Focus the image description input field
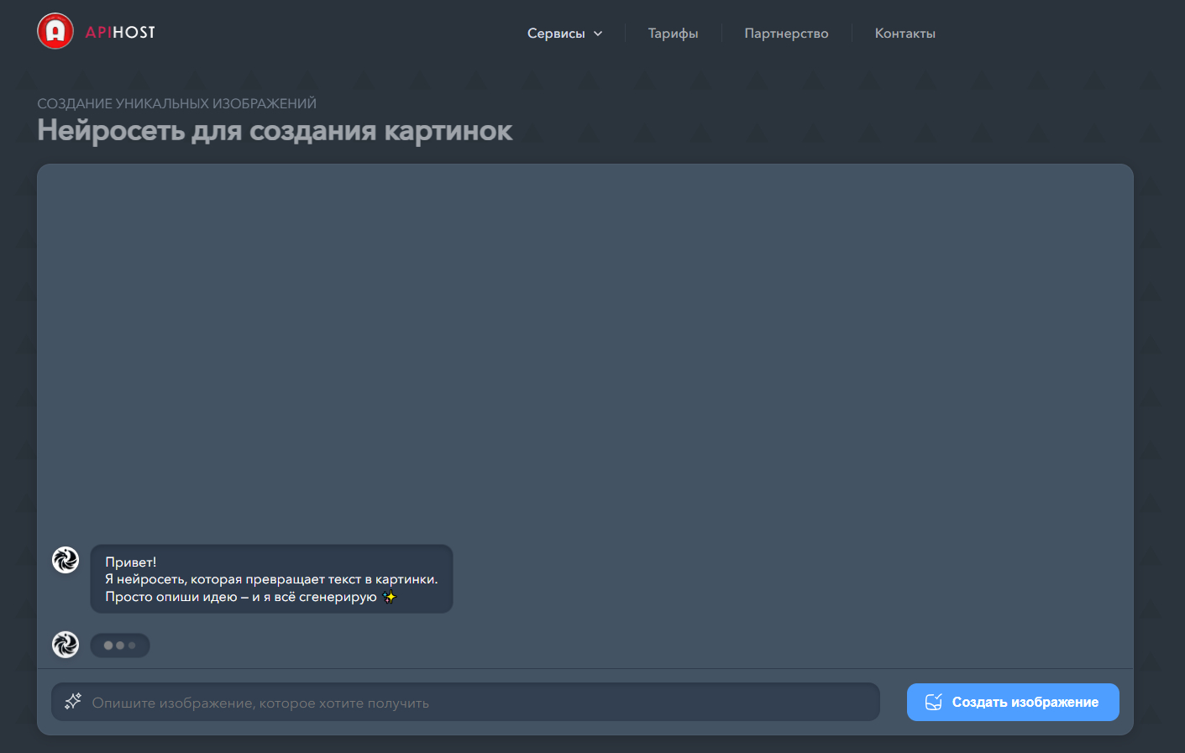This screenshot has width=1185, height=753. 465,702
